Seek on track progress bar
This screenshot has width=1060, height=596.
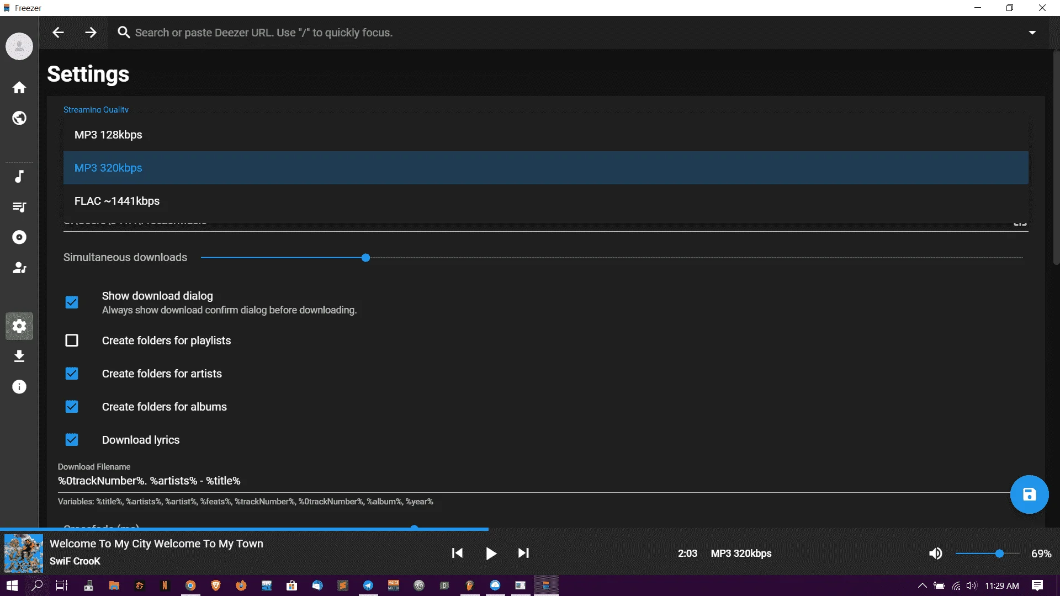pos(530,529)
